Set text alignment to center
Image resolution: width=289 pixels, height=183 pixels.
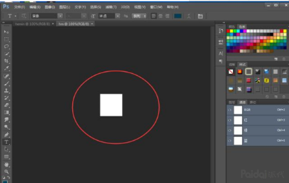tap(160, 16)
